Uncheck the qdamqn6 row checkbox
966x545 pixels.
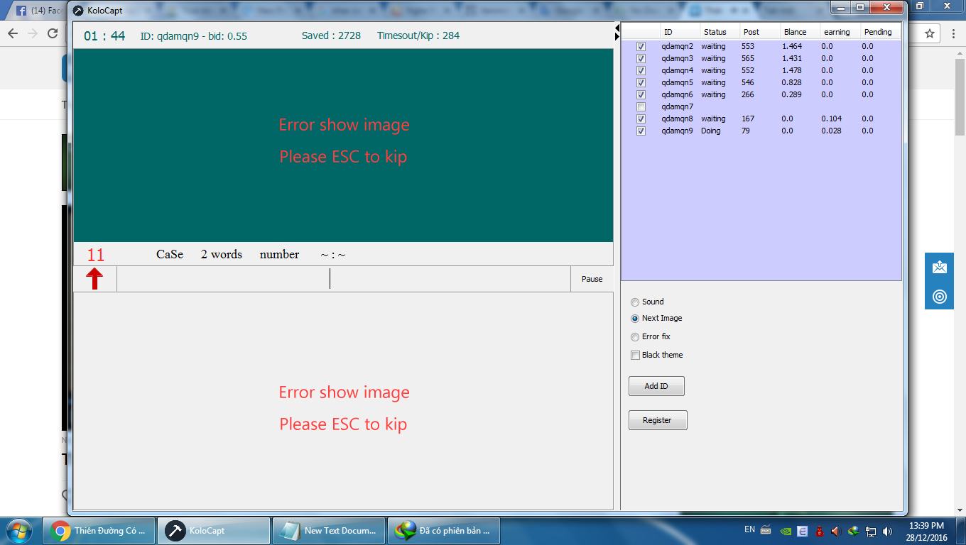(641, 94)
